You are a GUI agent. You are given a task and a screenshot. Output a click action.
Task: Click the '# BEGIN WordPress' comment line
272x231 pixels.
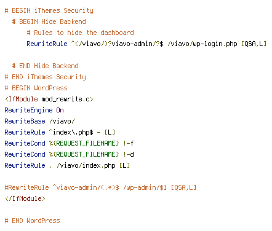point(36,88)
